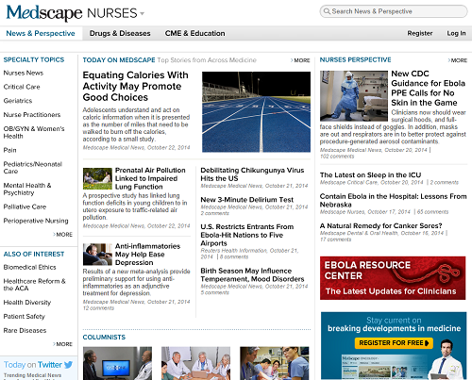472x380 pixels.
Task: Select the News & Perspective tab
Action: pos(41,33)
